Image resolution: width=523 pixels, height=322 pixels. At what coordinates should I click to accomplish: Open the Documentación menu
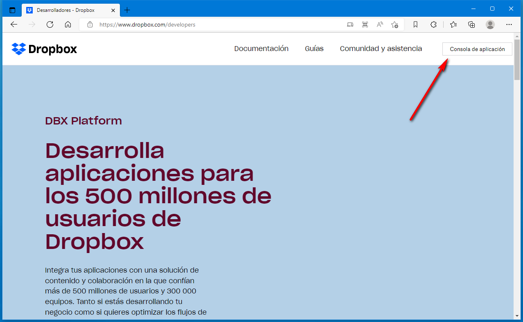[x=261, y=49]
